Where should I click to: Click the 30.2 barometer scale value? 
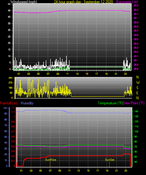pyautogui.click(x=136, y=10)
